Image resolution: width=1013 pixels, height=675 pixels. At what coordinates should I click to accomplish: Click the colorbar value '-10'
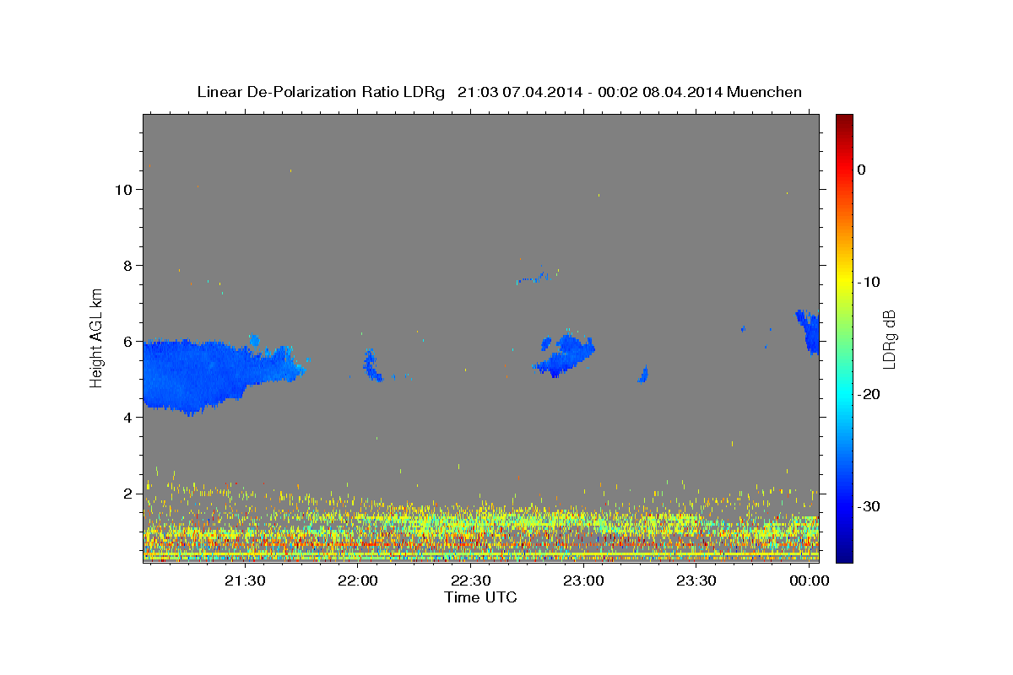[x=869, y=282]
